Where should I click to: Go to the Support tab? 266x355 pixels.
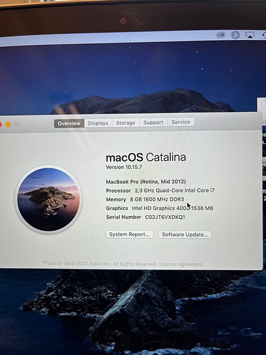point(153,122)
